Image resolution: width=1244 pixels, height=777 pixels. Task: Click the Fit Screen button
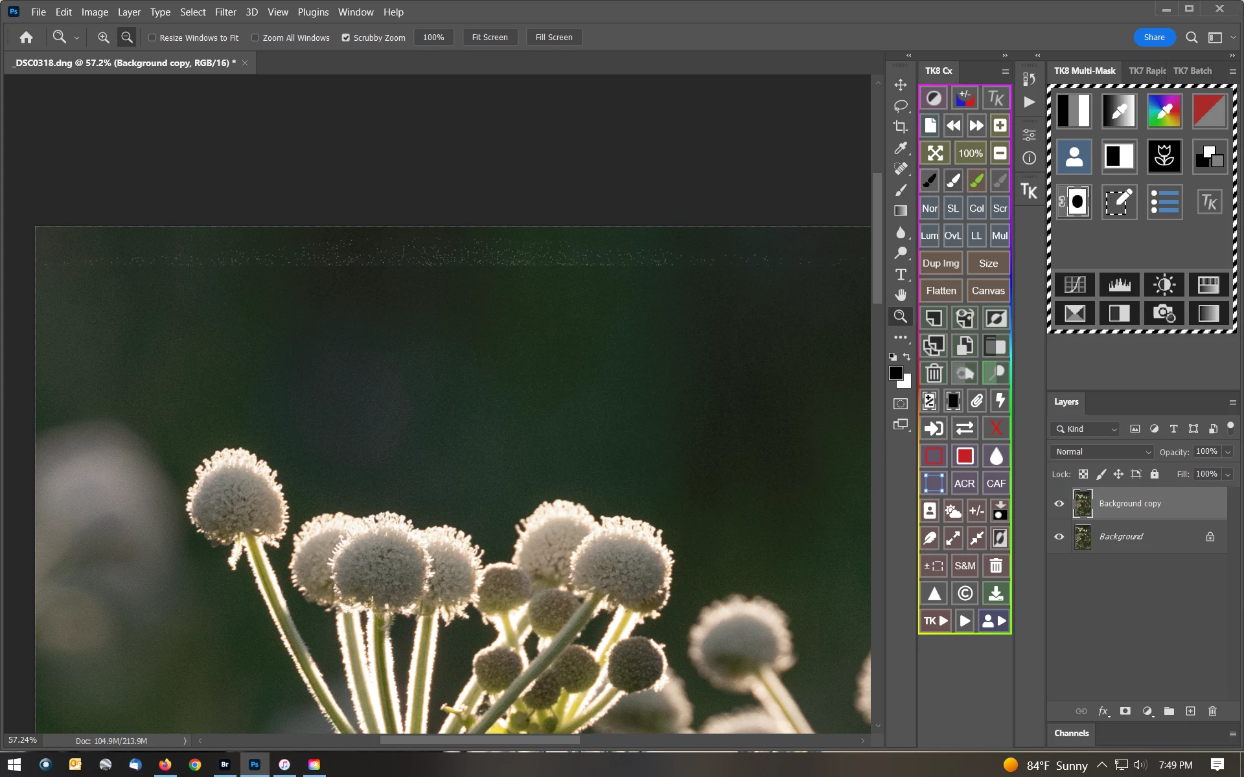[x=490, y=38]
